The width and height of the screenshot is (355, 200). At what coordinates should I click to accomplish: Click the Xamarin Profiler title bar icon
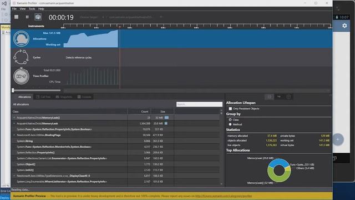coord(14,3)
